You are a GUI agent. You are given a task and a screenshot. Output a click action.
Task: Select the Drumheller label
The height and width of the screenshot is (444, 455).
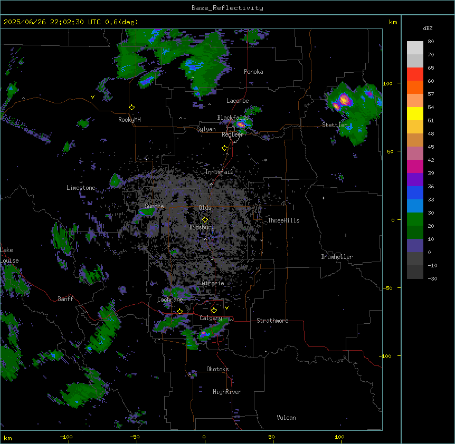pyautogui.click(x=337, y=257)
